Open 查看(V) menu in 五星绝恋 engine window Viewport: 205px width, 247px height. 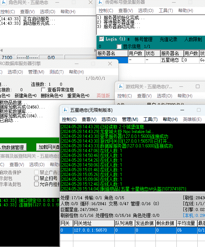[x=89, y=119]
